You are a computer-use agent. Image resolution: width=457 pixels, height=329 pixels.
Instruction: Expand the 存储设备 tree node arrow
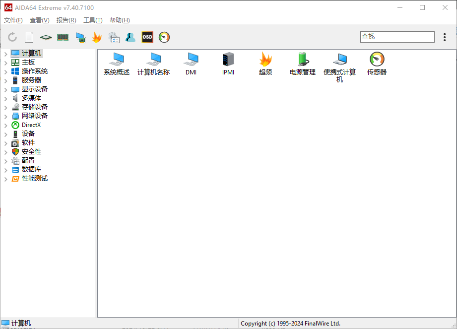pyautogui.click(x=6, y=107)
